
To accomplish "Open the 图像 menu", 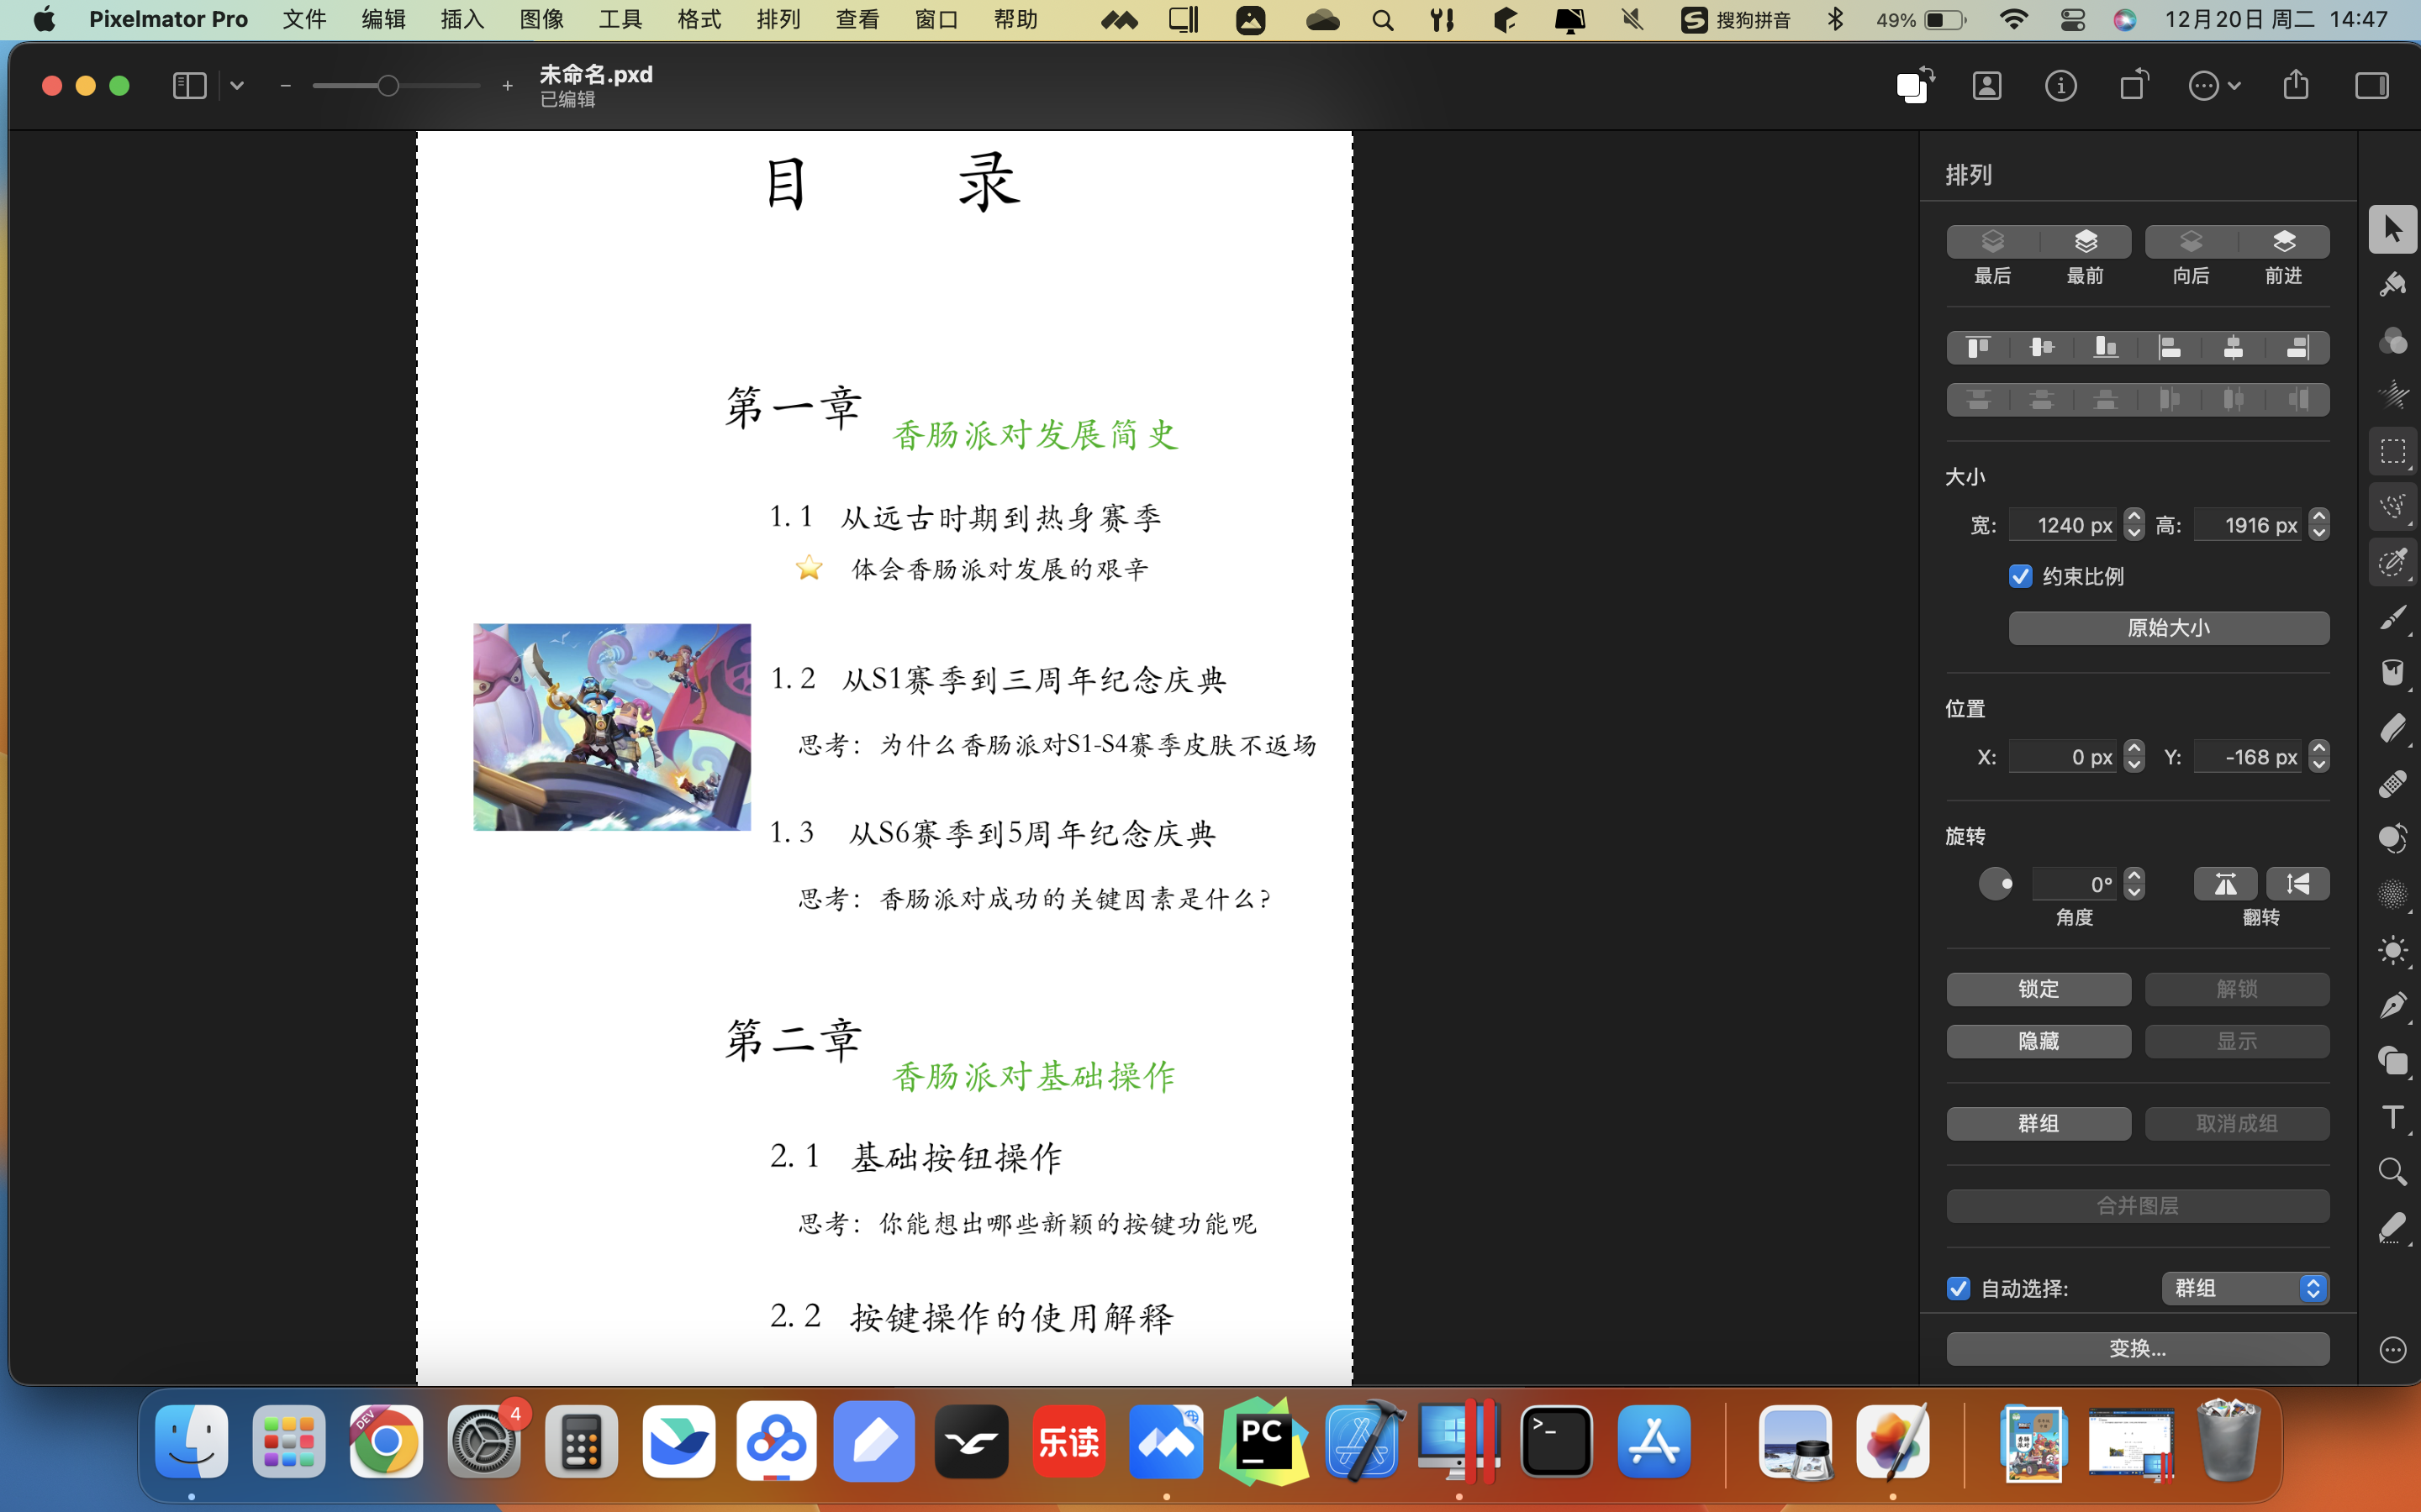I will click(541, 20).
